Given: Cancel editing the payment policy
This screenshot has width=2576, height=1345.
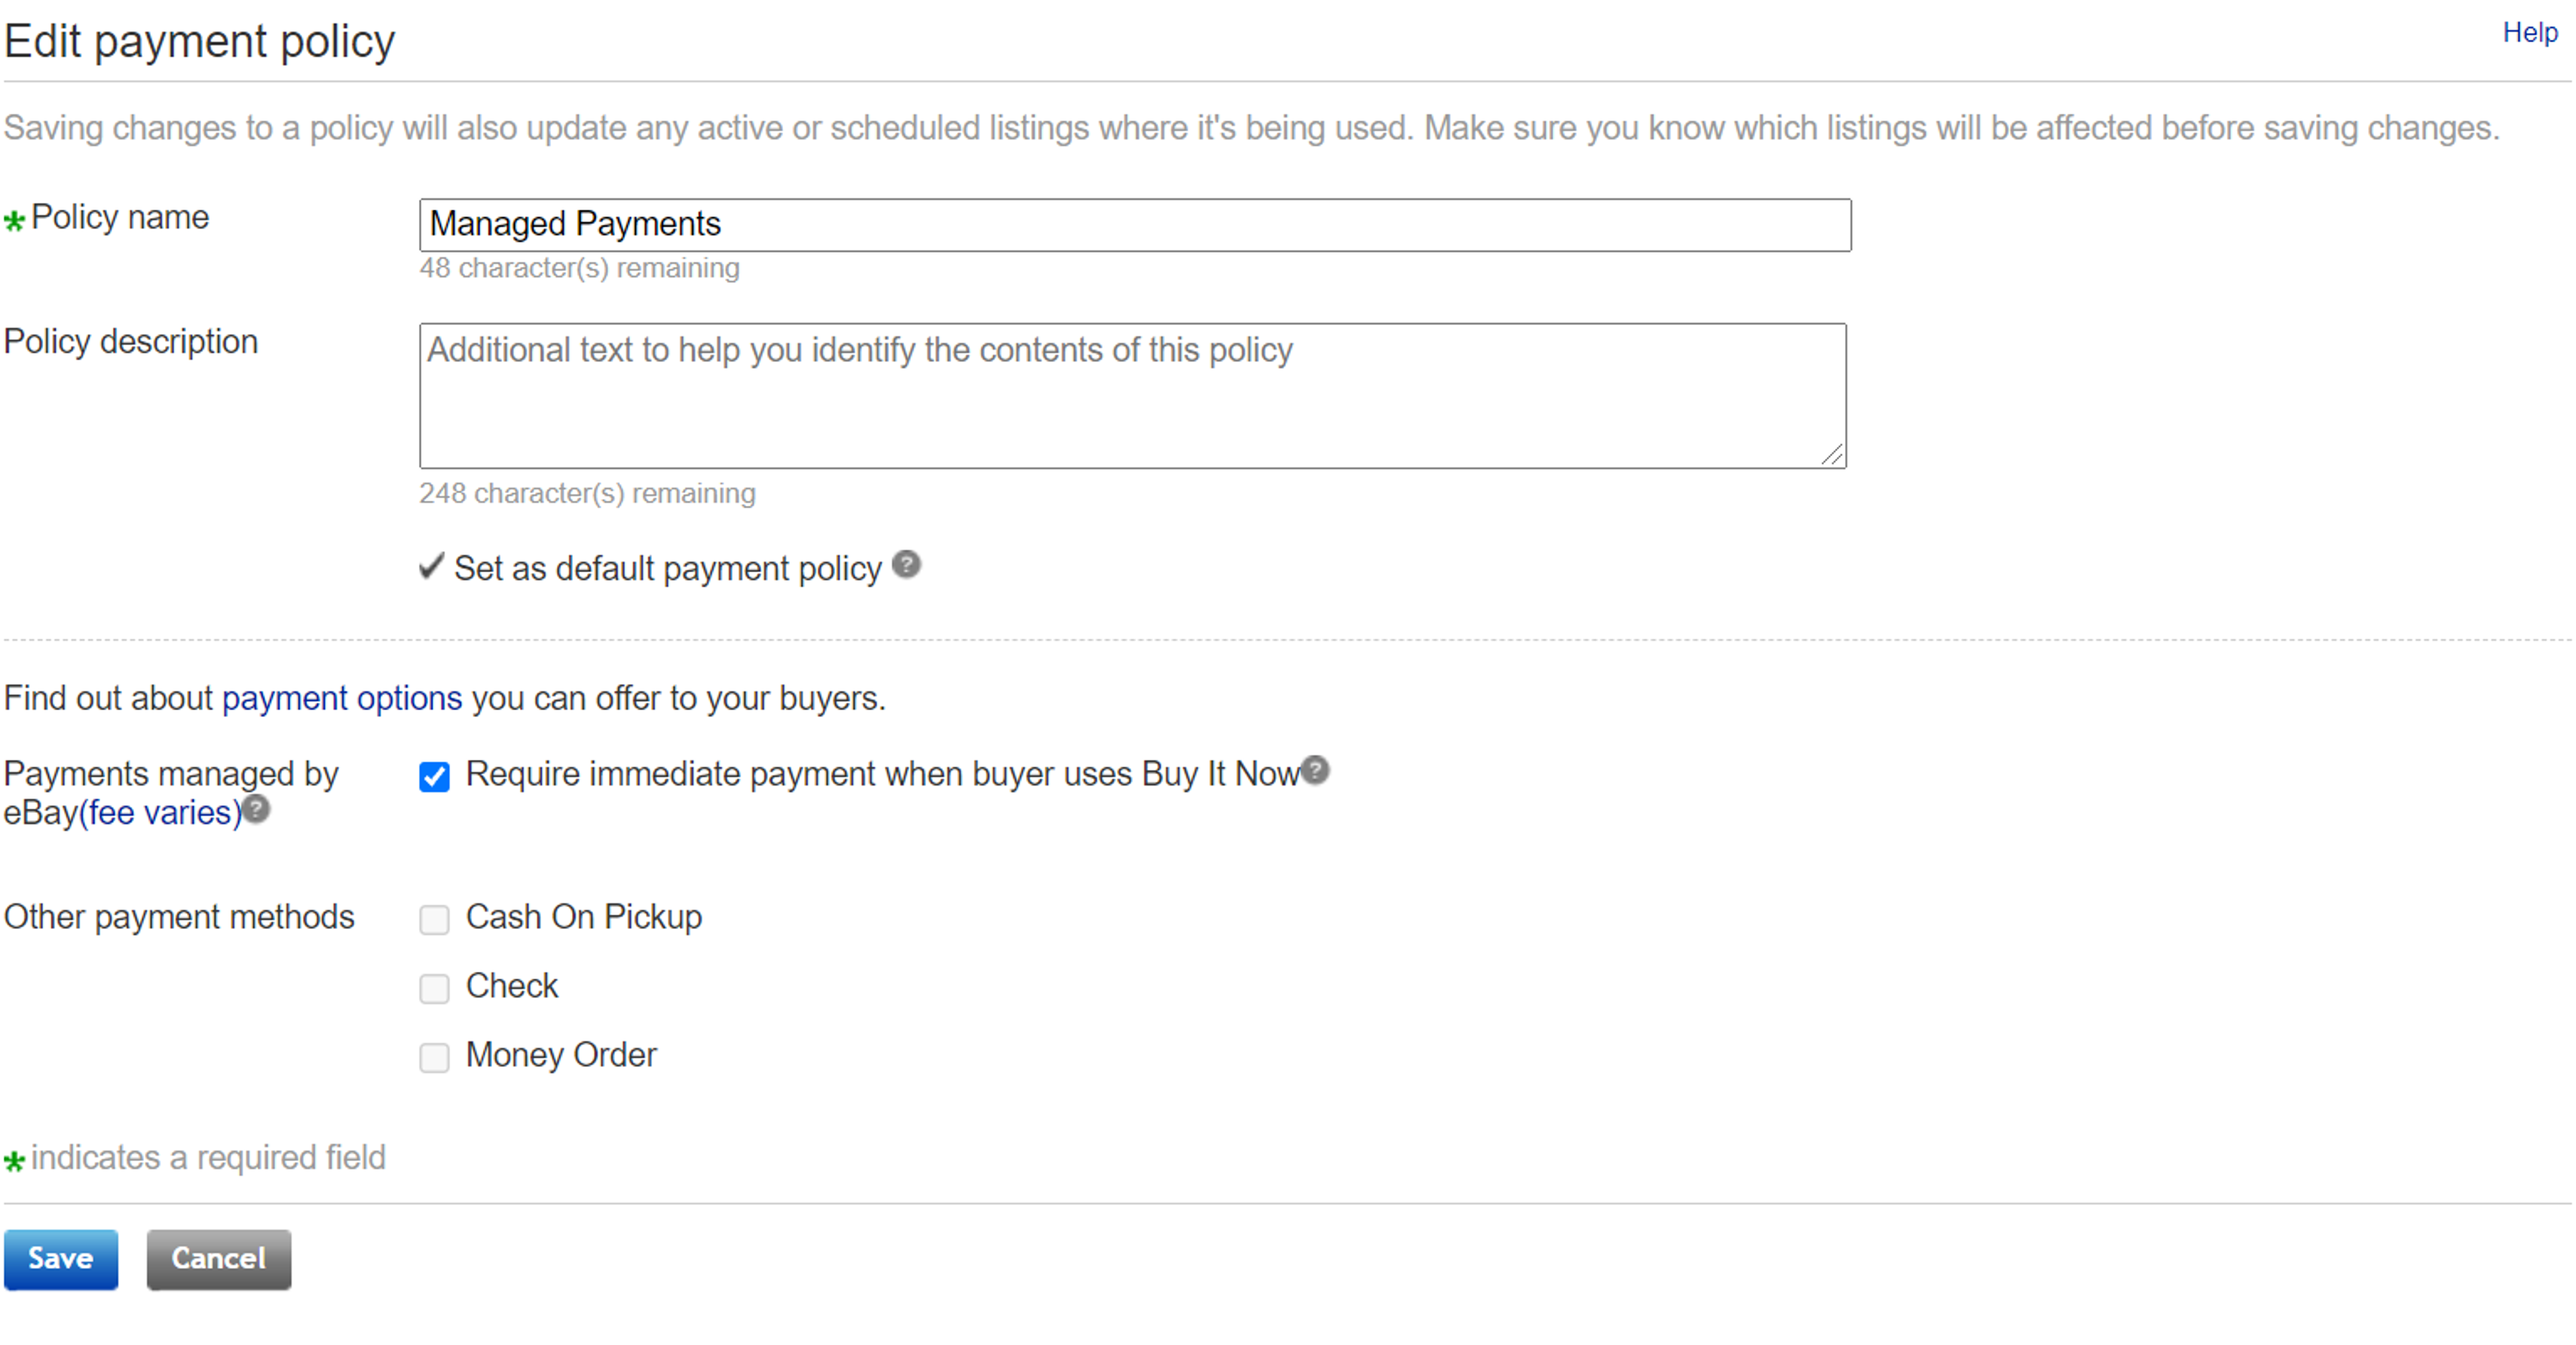Looking at the screenshot, I should (x=219, y=1259).
